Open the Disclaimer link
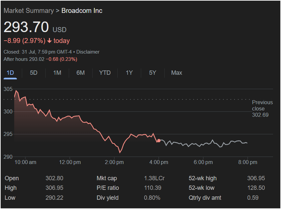 [88, 52]
